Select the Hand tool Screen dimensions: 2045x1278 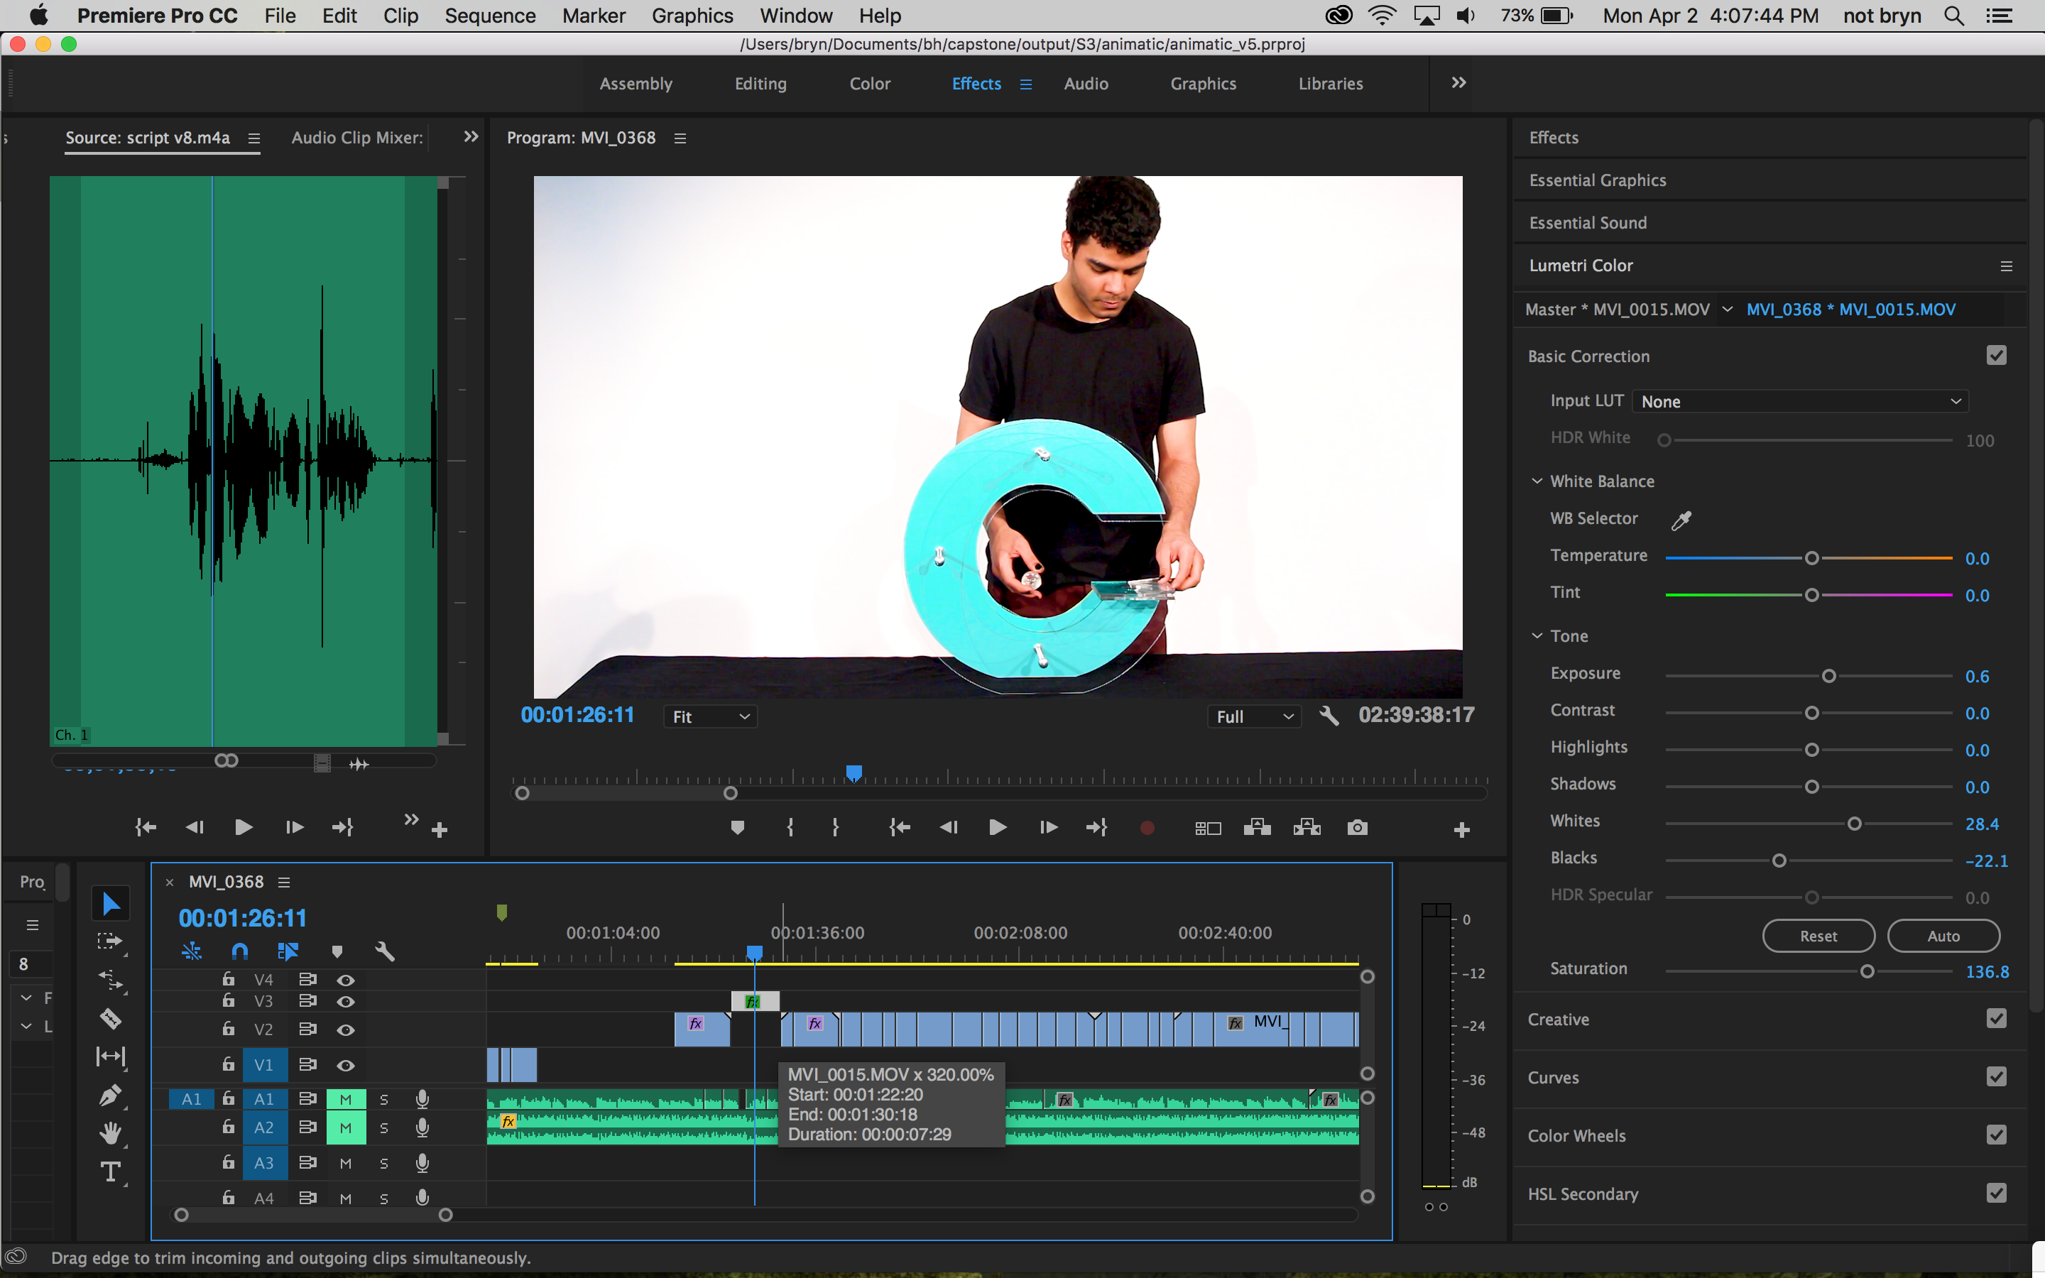(111, 1133)
